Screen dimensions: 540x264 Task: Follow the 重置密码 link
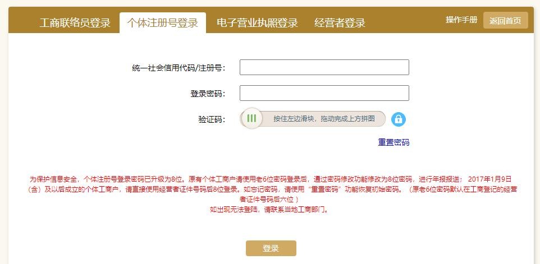[393, 142]
